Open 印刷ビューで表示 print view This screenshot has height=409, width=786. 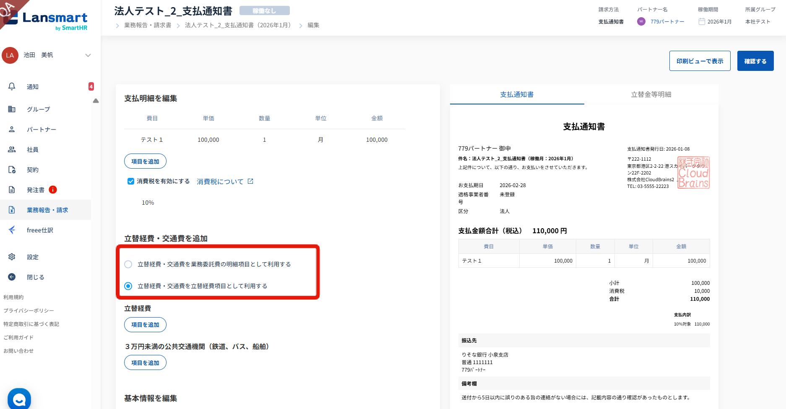(700, 61)
